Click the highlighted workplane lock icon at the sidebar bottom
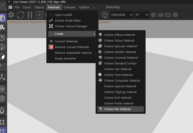The image size is (193, 133). (x=3, y=130)
